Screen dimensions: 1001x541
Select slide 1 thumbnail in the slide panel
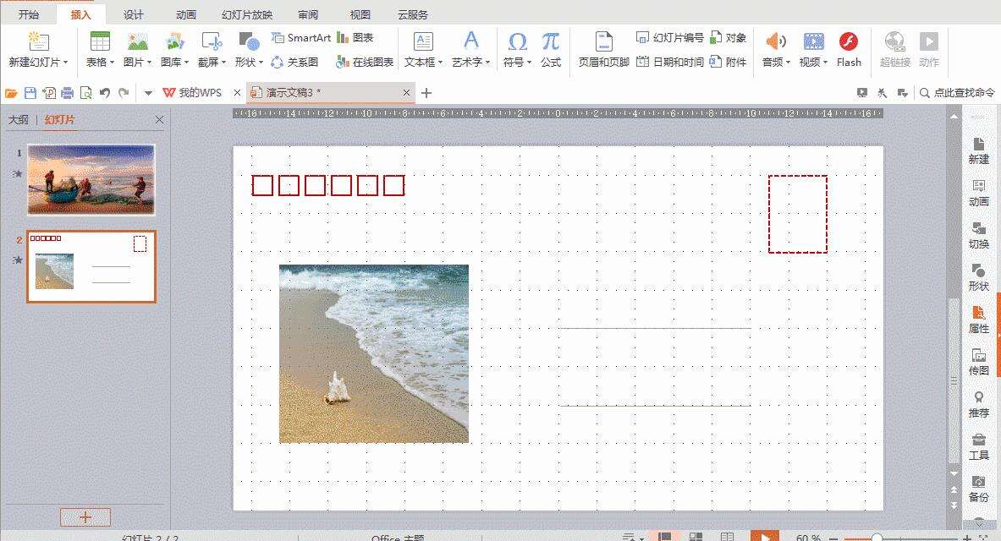(90, 178)
